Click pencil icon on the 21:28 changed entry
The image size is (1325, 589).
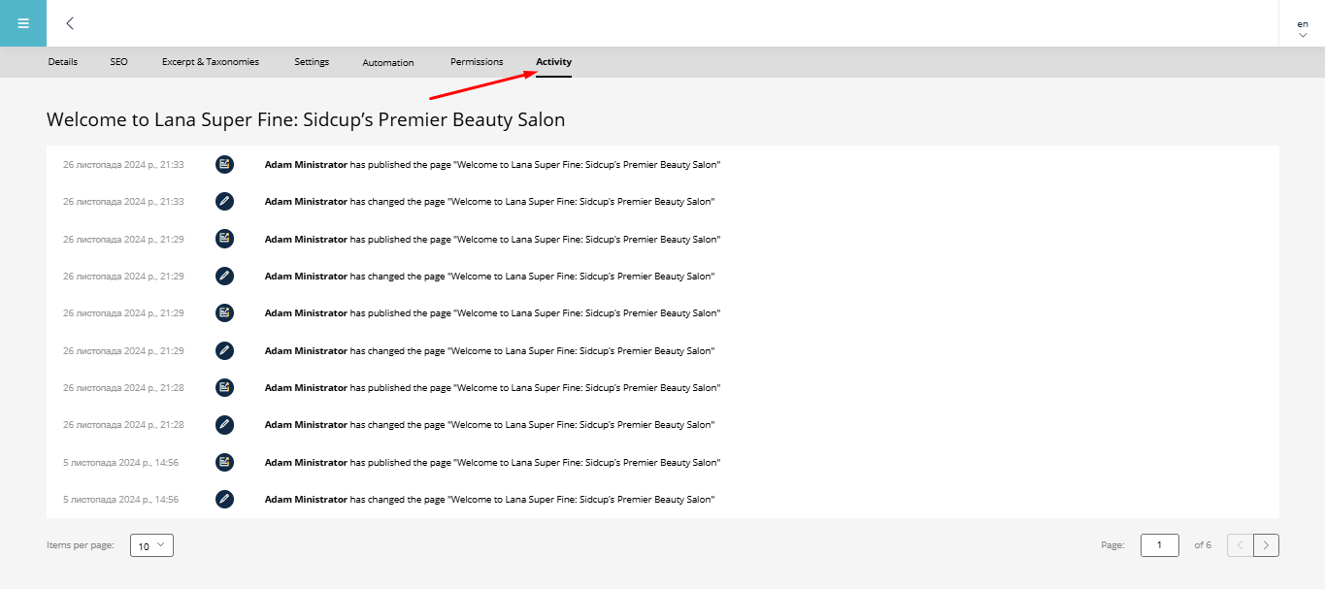click(224, 425)
